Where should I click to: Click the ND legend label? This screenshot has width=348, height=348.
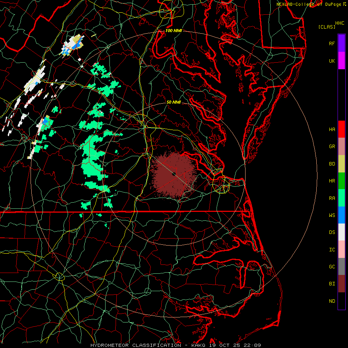pyautogui.click(x=332, y=301)
